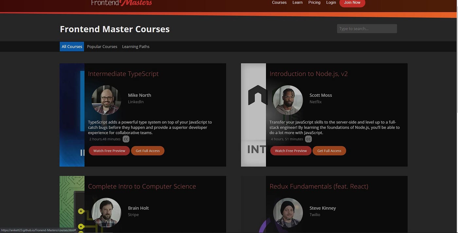Click the search input field

point(367,28)
